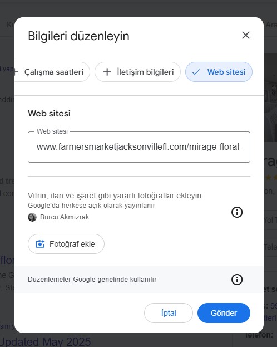The height and width of the screenshot is (347, 277).
Task: Click the Google'da herkese açık olarak yayınlanır text
Action: pos(92,206)
